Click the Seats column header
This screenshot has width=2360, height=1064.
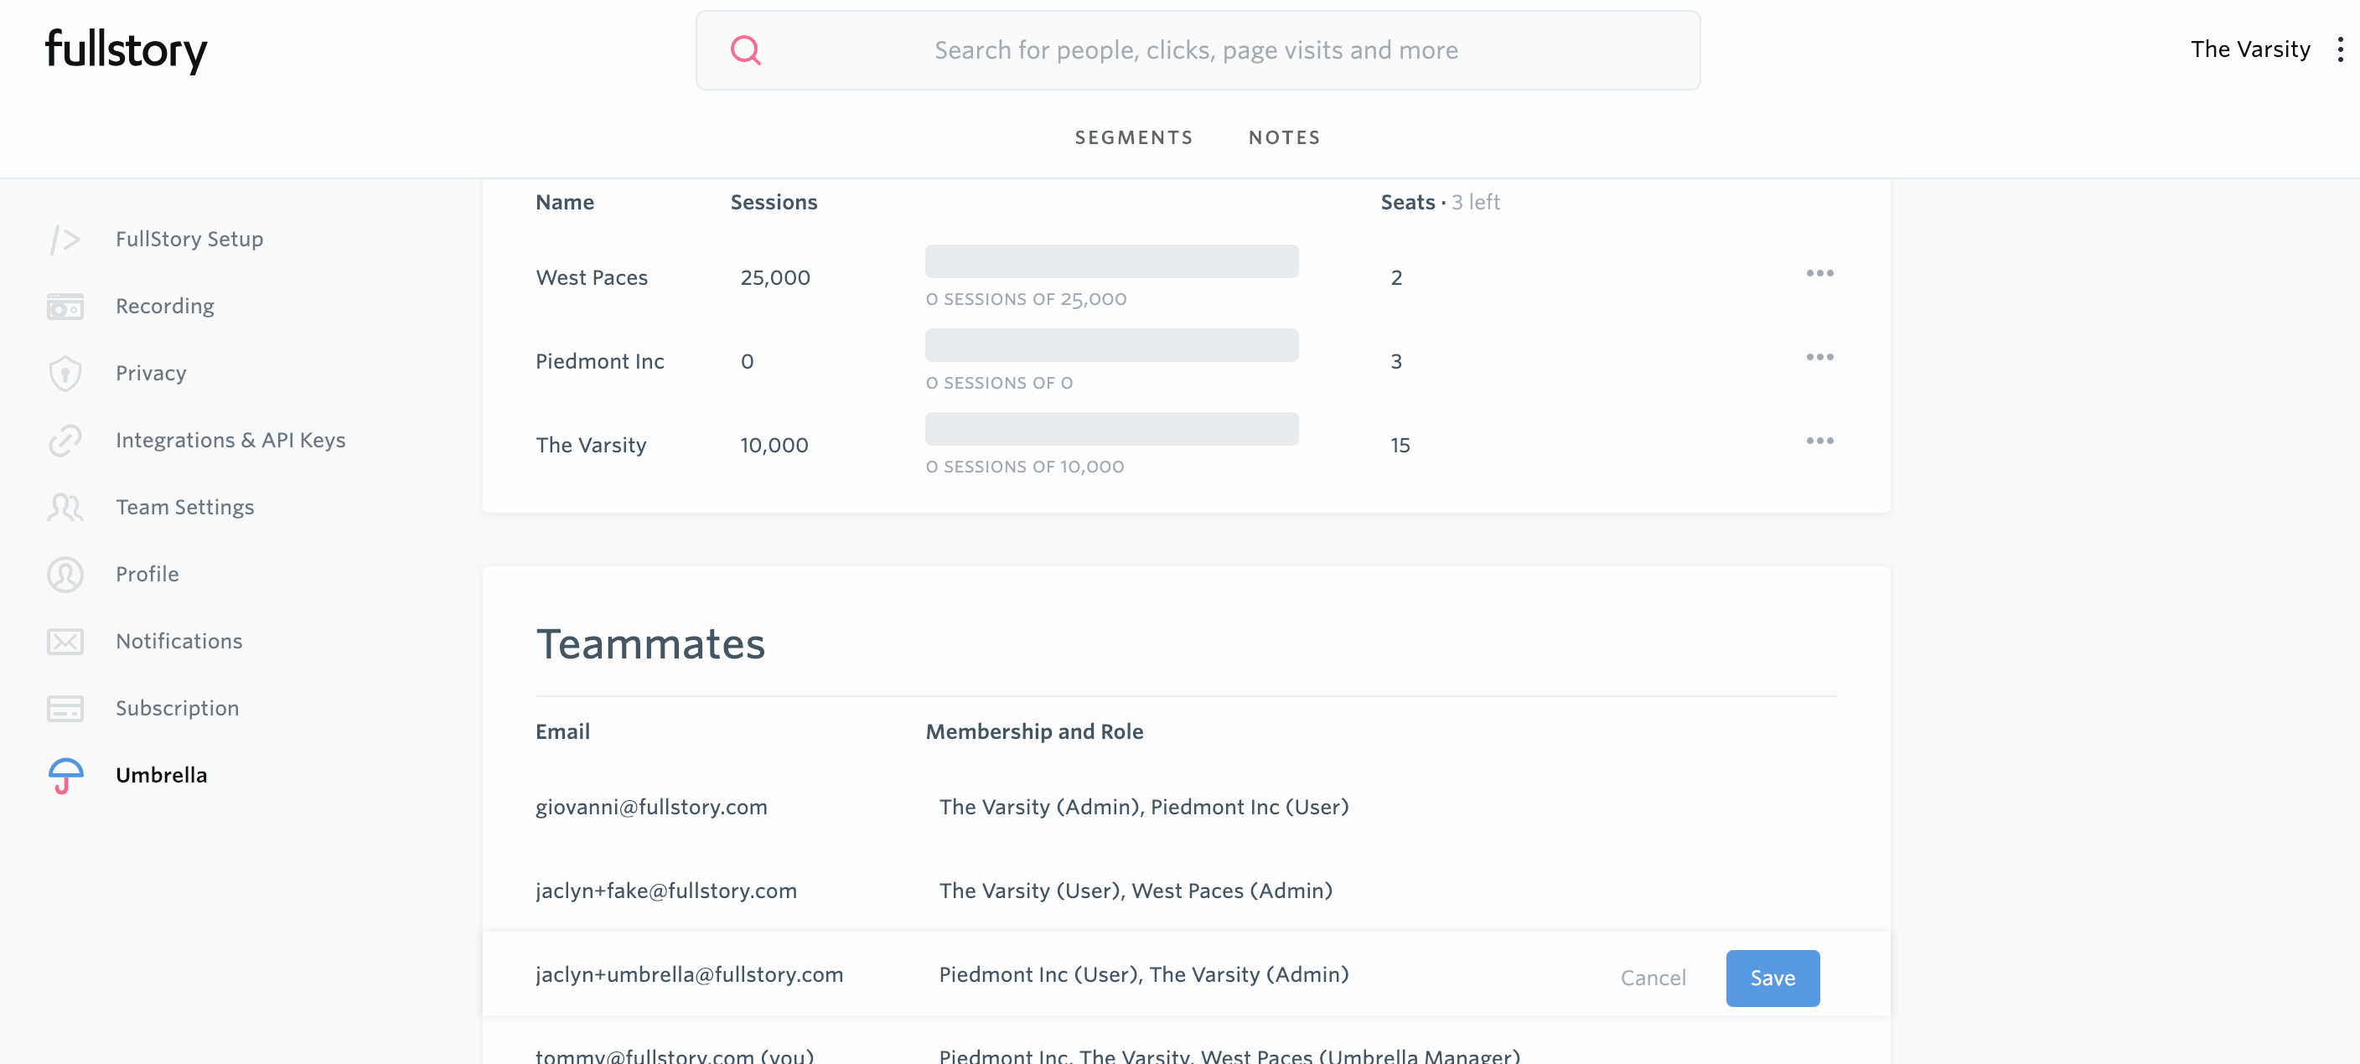(x=1408, y=203)
